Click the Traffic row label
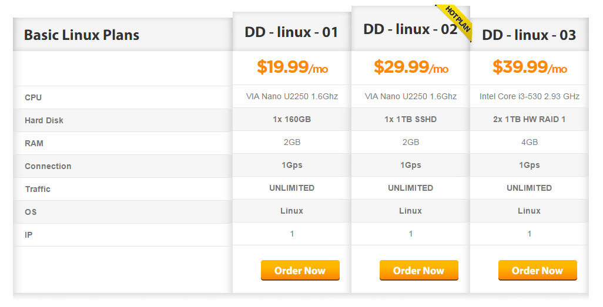This screenshot has height=307, width=603. pos(38,189)
